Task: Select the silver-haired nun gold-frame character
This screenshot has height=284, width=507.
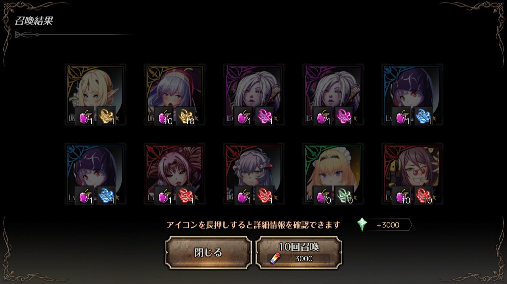Action: [175, 95]
